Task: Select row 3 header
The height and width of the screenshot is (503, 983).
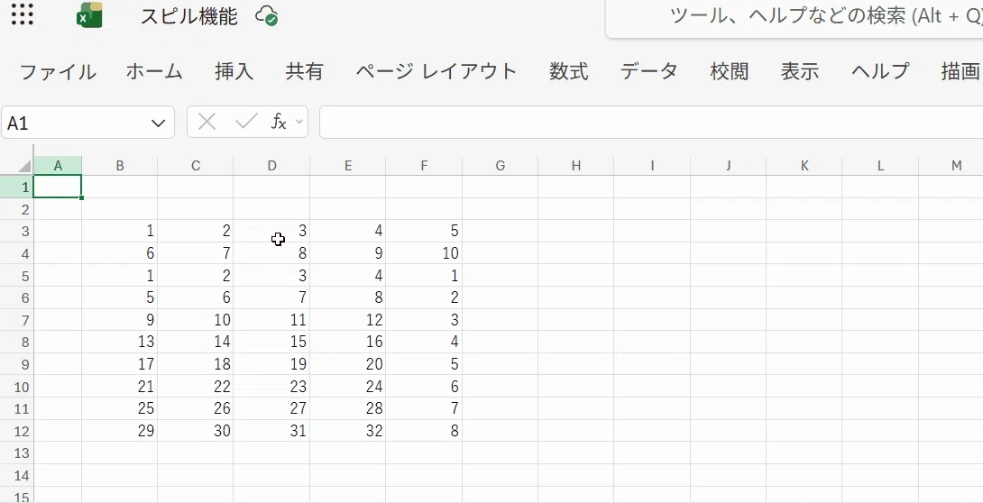Action: [17, 231]
